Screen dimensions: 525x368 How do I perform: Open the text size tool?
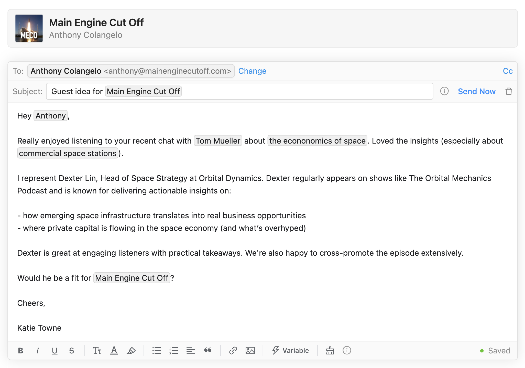[x=97, y=350]
